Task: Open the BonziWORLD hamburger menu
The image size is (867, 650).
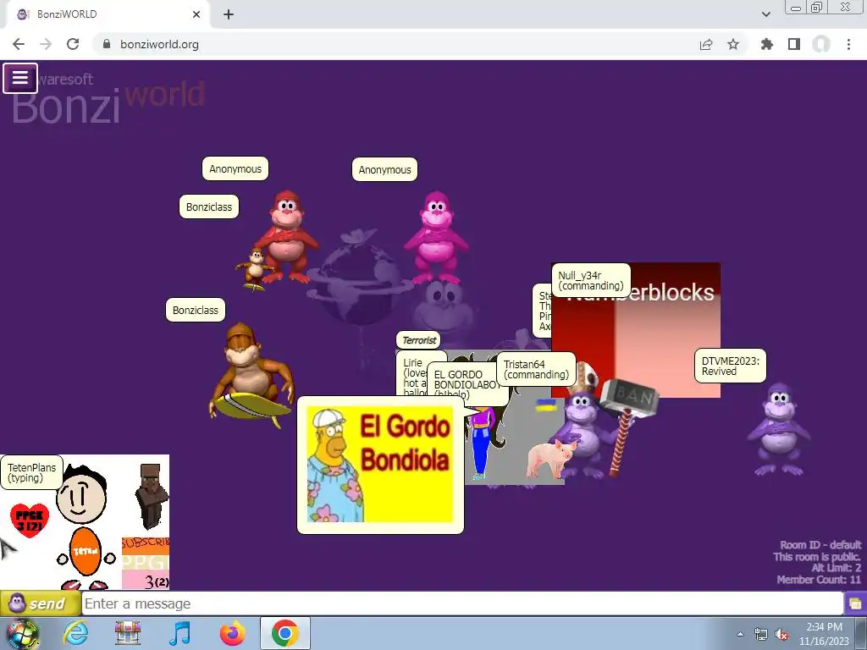Action: 20,78
